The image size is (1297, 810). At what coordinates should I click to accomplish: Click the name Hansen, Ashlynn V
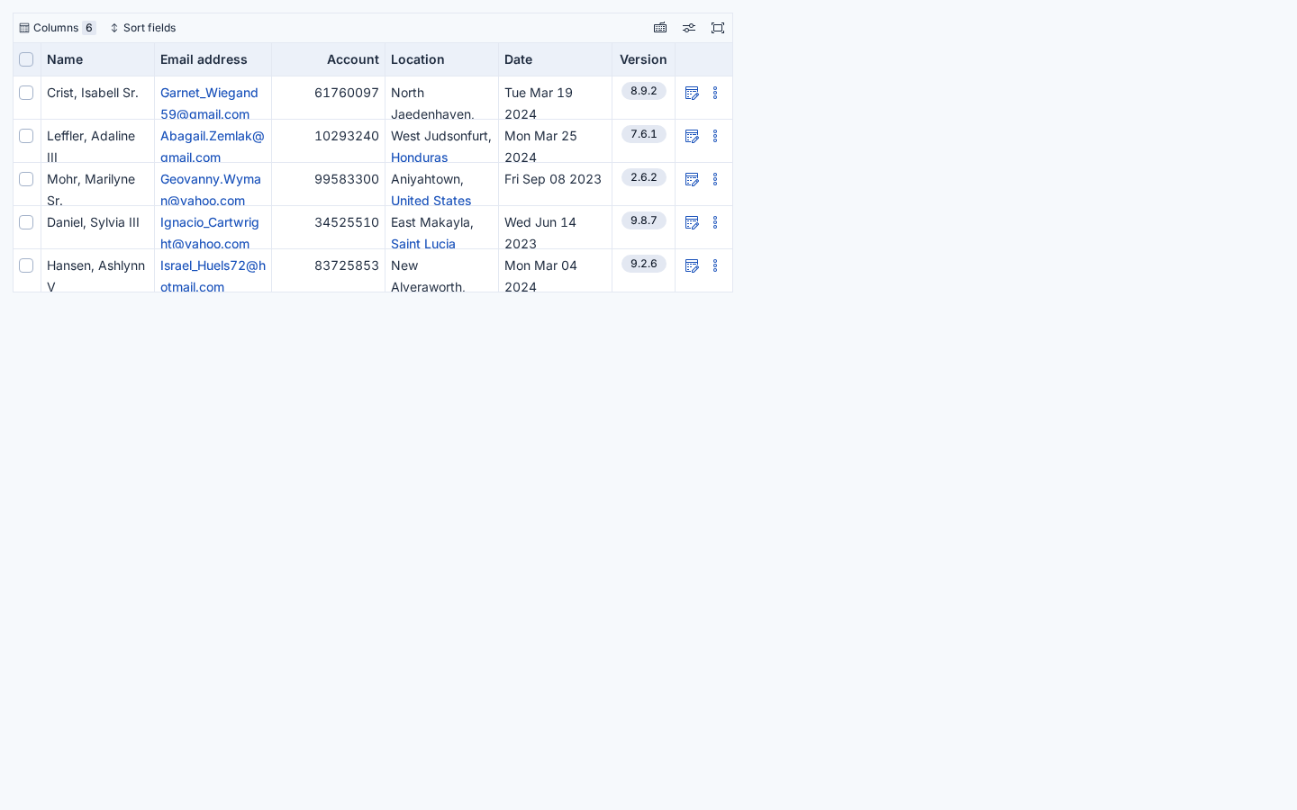click(x=95, y=275)
